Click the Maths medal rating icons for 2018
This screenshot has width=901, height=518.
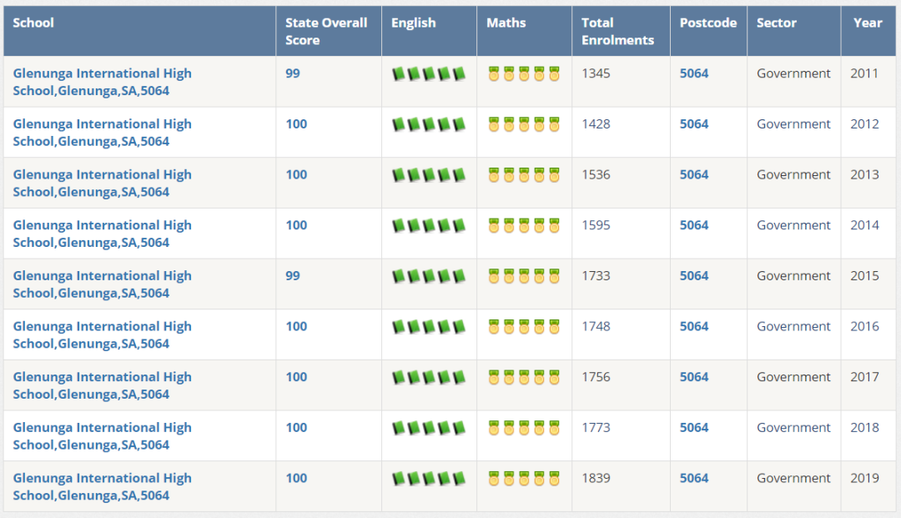pyautogui.click(x=524, y=428)
